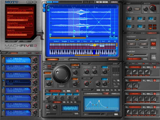Click the Polyphony stepper arrows

(x=144, y=26)
